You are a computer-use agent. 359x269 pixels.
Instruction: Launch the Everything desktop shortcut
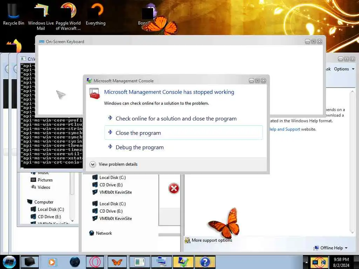coord(95,14)
